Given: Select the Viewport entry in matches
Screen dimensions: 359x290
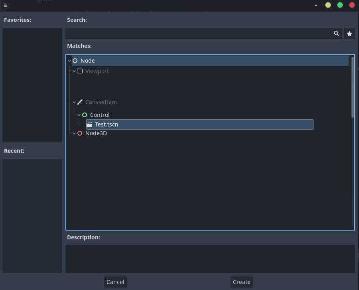Looking at the screenshot, I should [97, 71].
